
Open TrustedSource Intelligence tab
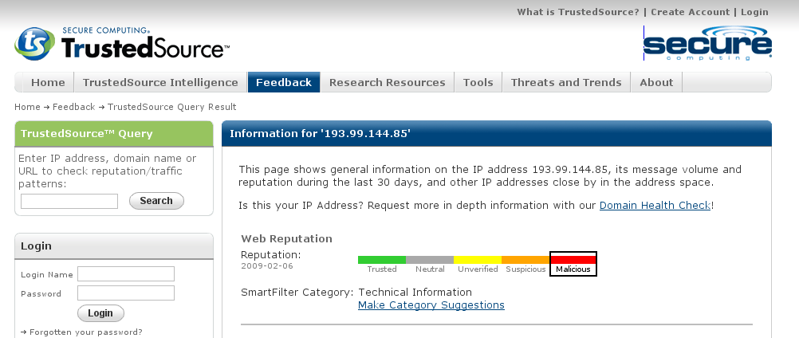click(160, 82)
